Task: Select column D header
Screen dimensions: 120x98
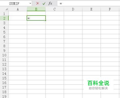Action: [73, 9]
